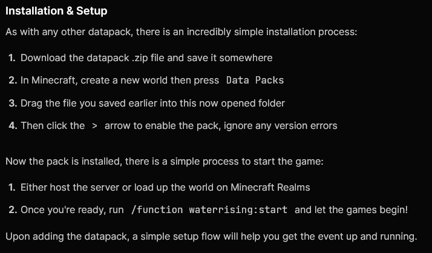Click the number 1 of the first installation list
This screenshot has height=253, width=432.
tap(12, 58)
